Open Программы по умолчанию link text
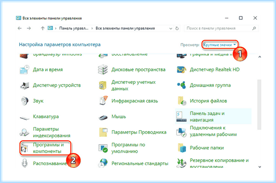Viewport: 276px width, 183px height. point(128,148)
